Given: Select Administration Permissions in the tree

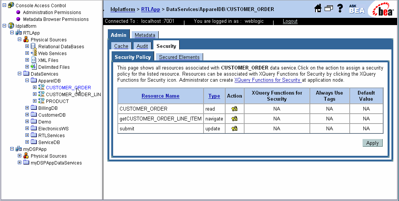Looking at the screenshot, I should (x=52, y=12).
